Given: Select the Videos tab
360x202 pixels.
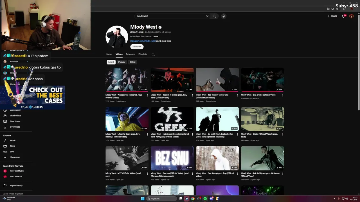Looking at the screenshot, I should tap(119, 54).
